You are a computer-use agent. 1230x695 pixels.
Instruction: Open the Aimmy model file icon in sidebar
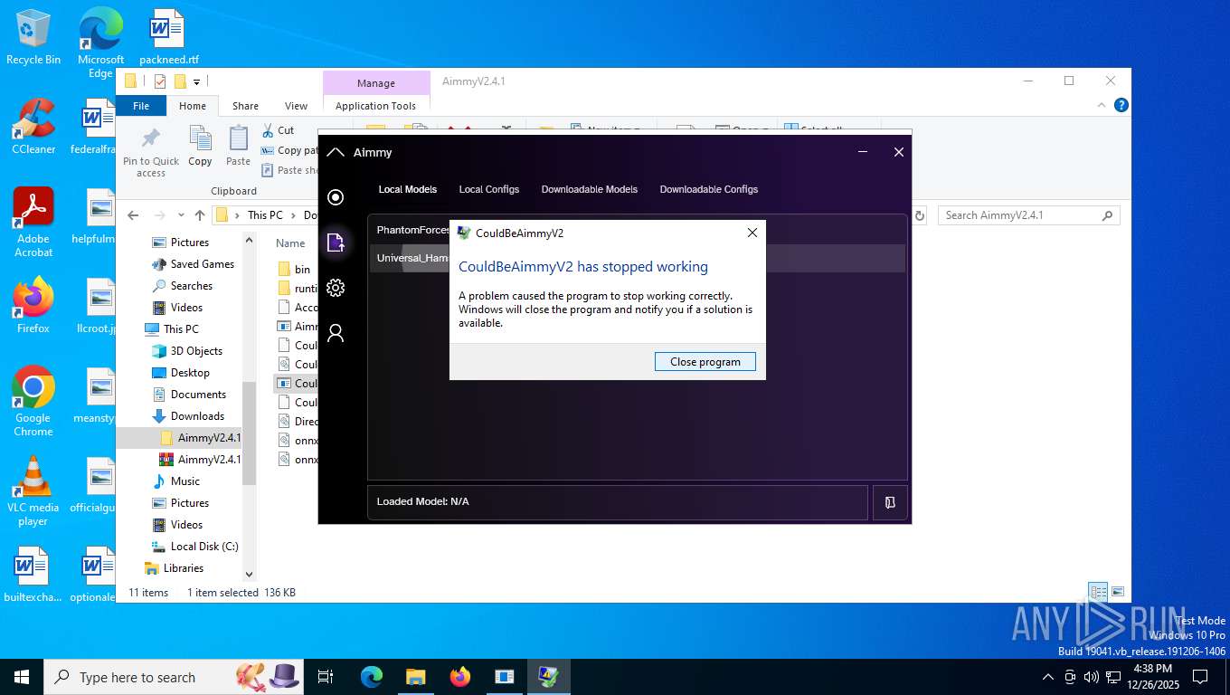(x=336, y=243)
